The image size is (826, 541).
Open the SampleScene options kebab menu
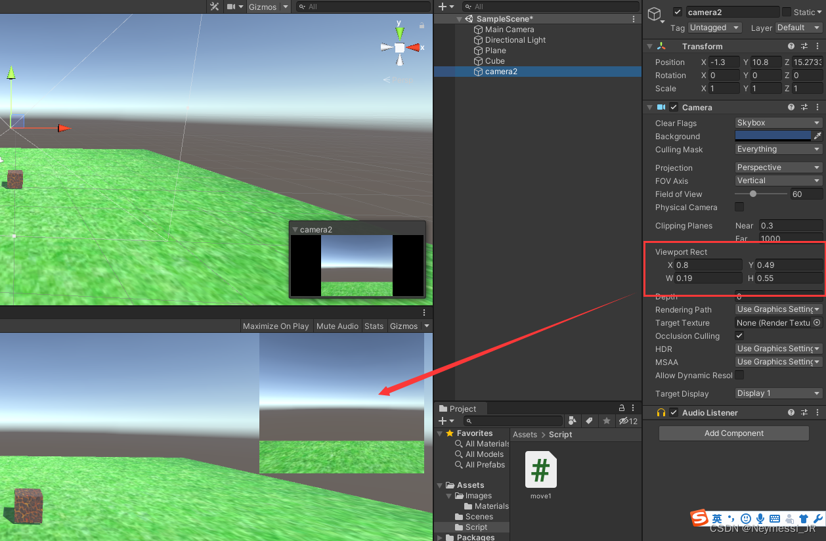(x=634, y=19)
